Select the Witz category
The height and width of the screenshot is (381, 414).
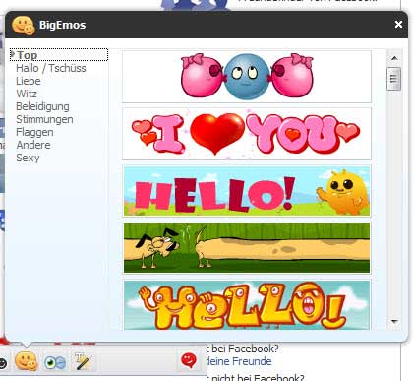point(27,94)
